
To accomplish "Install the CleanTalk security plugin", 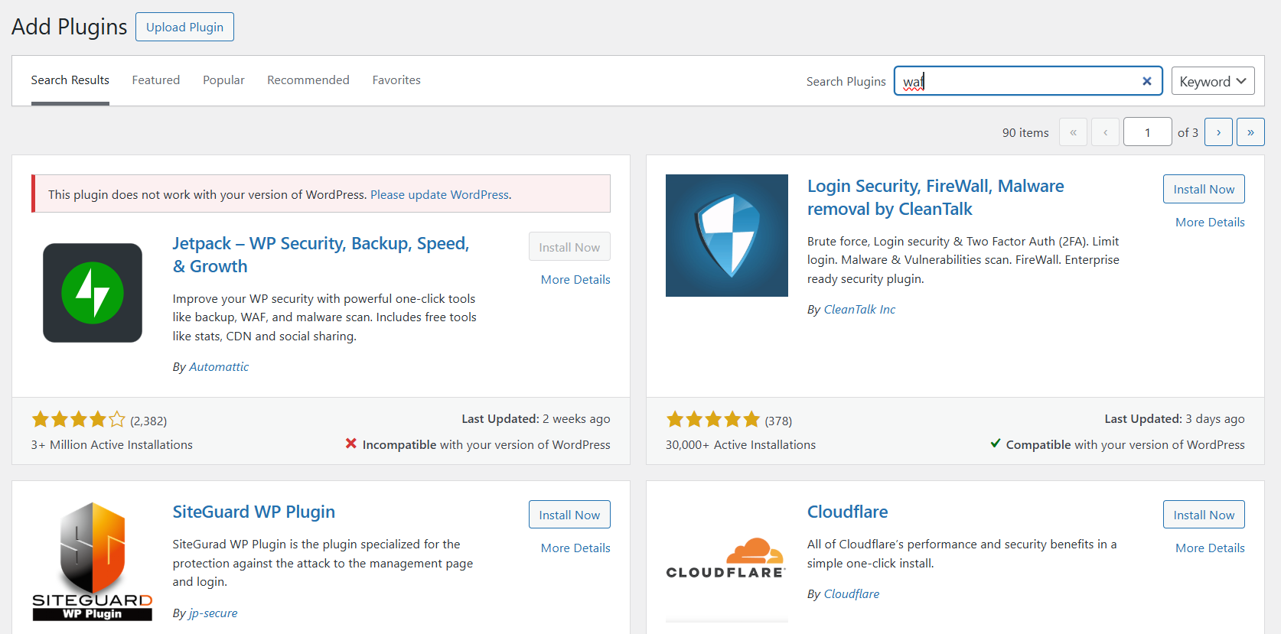I will pos(1204,189).
